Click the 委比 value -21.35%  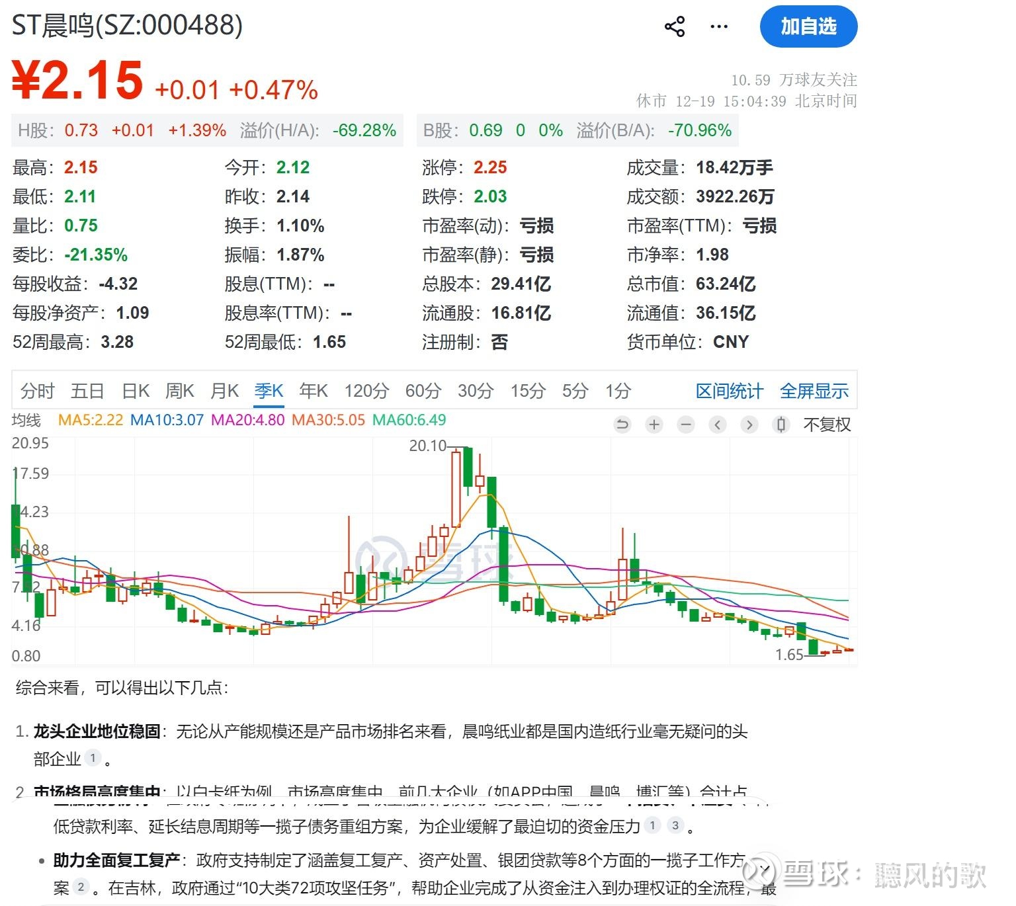tap(96, 255)
